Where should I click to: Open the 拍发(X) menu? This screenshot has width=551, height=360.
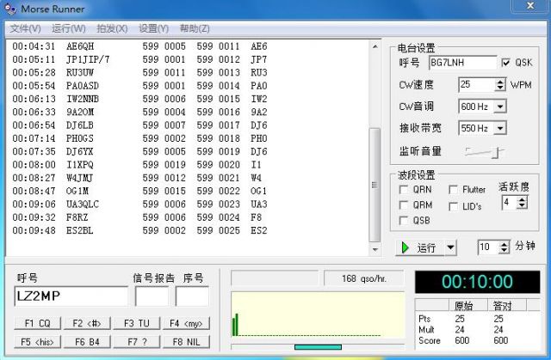[x=112, y=28]
